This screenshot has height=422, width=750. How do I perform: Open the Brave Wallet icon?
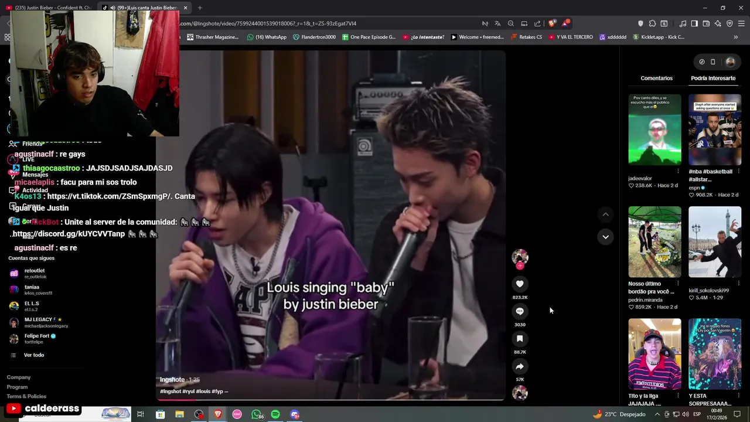706,23
